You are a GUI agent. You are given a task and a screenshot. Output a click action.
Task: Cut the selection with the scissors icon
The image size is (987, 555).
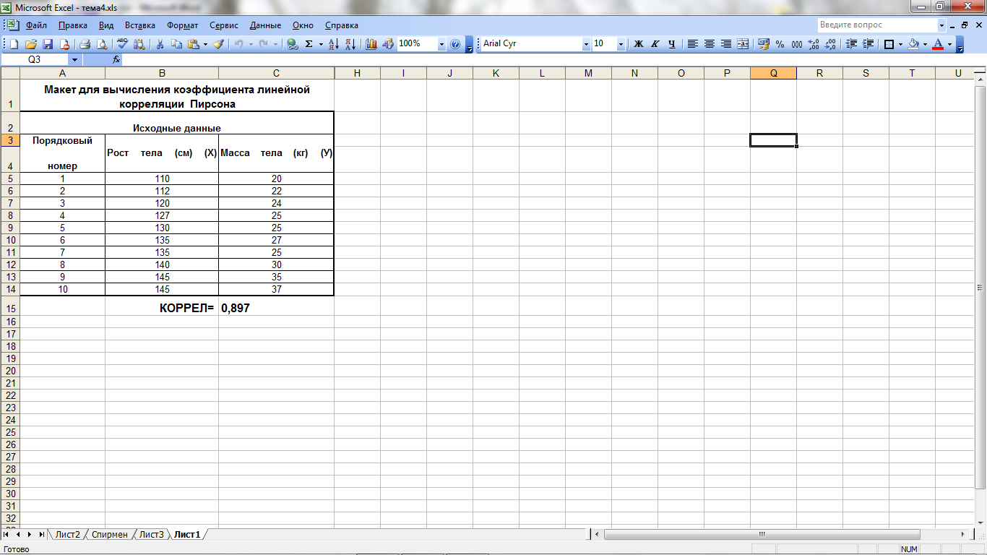[x=160, y=44]
